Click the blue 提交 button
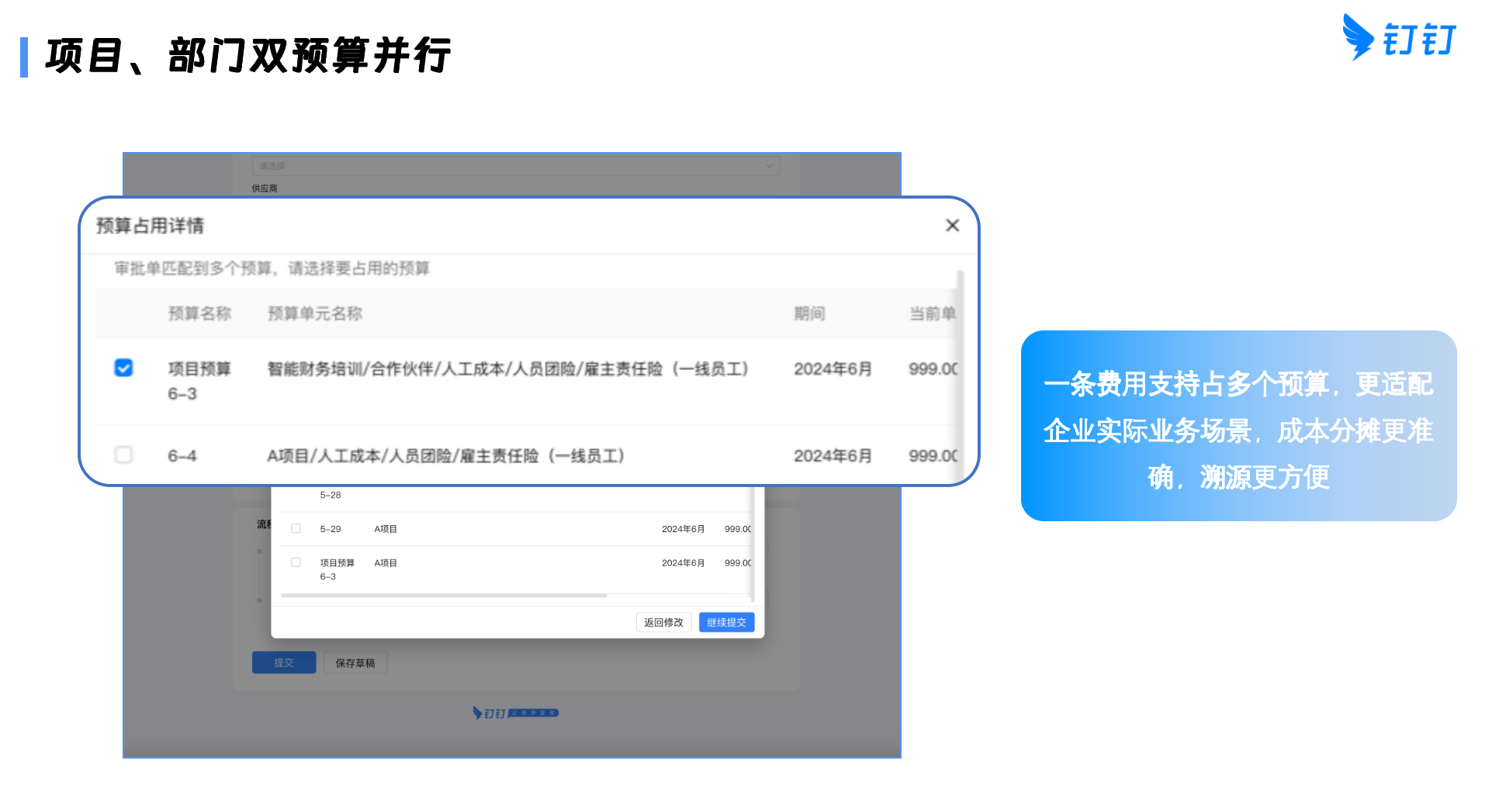The image size is (1499, 802). [284, 662]
